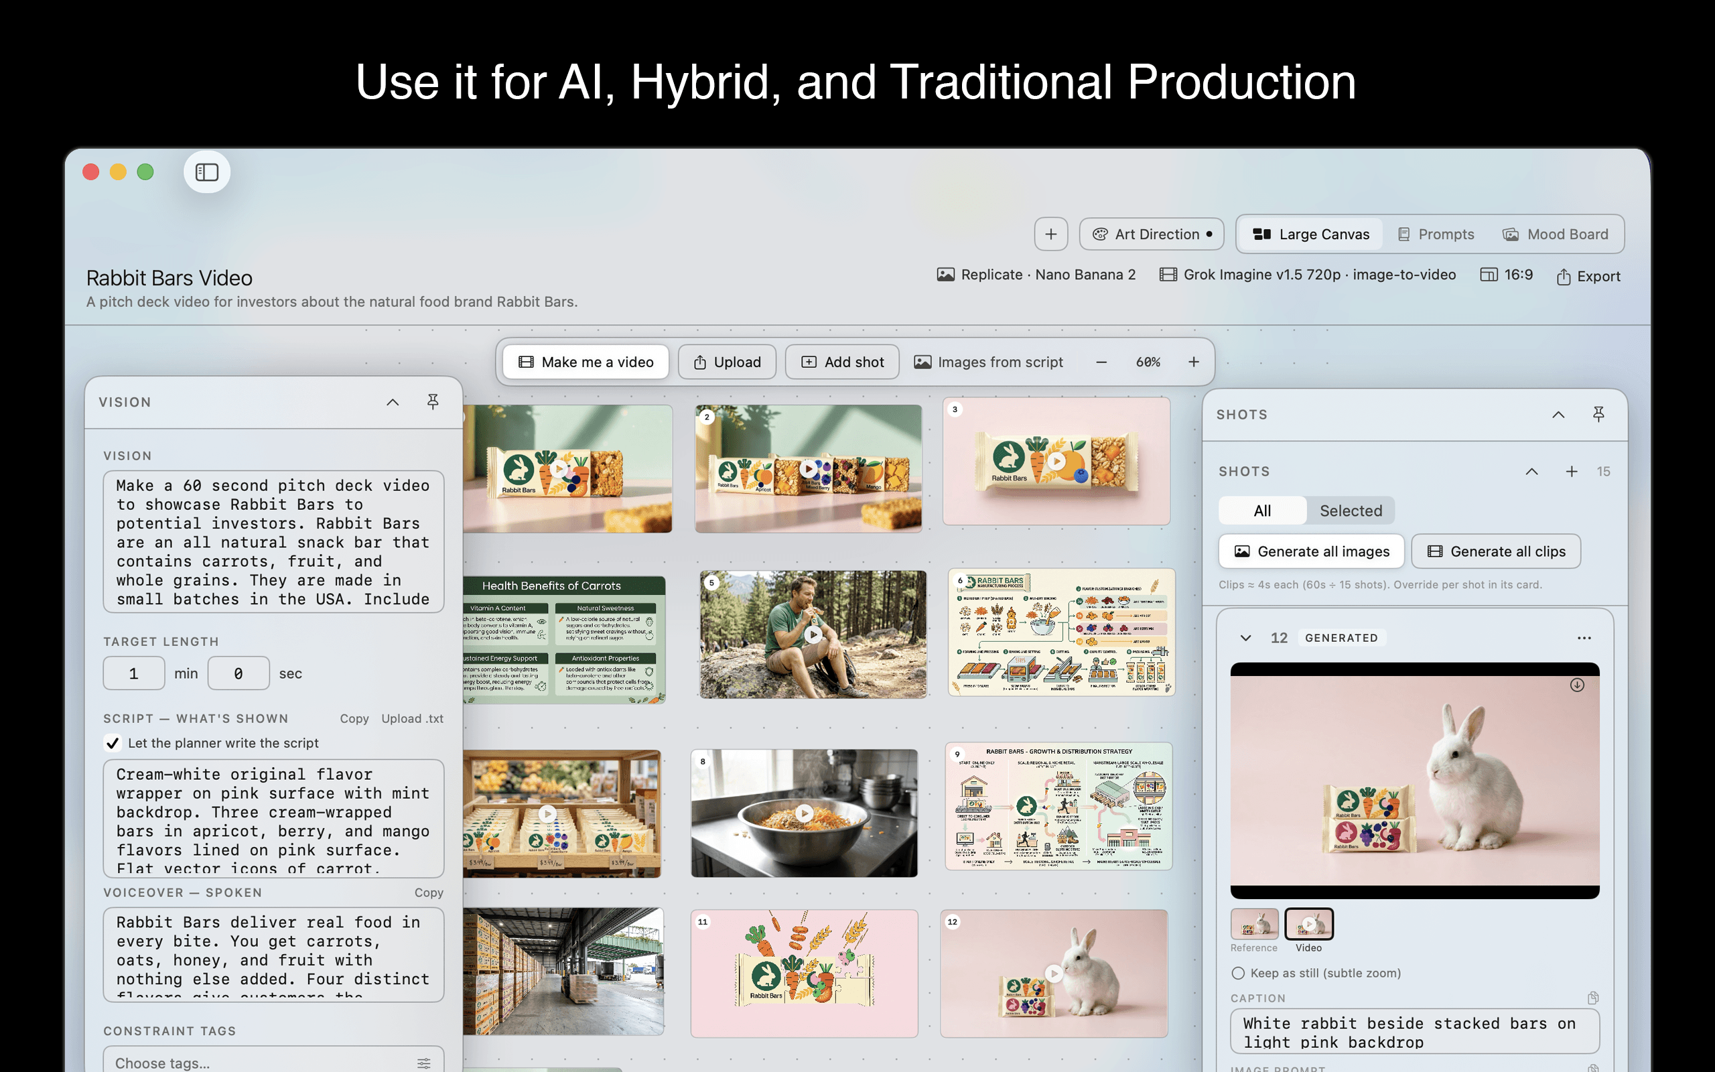1715x1072 pixels.
Task: Show All shots tab
Action: pos(1262,511)
